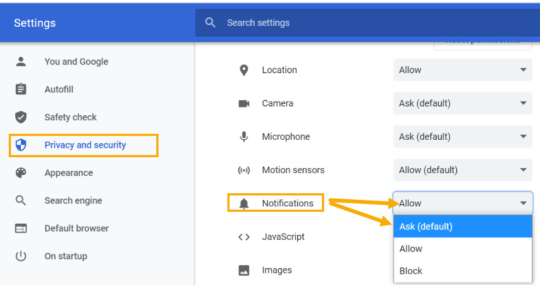The width and height of the screenshot is (540, 285).
Task: Click the Camera icon
Action: click(244, 103)
